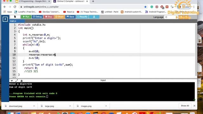This screenshot has width=203, height=114.
Task: Go forward with browser forward arrow
Action: pyautogui.click(x=10, y=7)
